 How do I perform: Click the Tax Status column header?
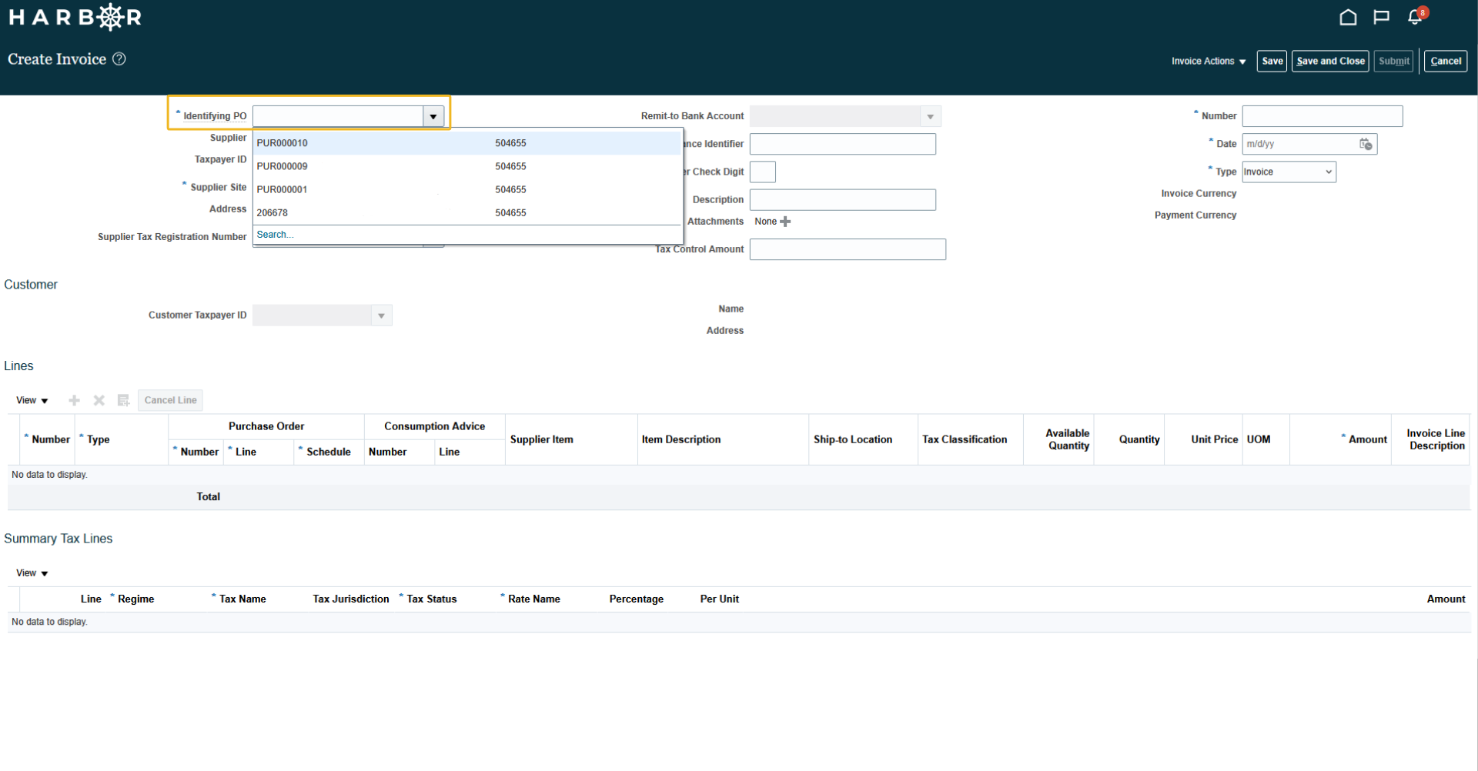pos(431,599)
